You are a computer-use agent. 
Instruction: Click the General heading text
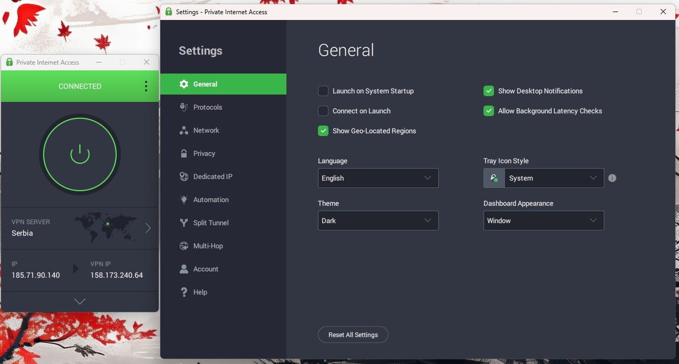(346, 50)
